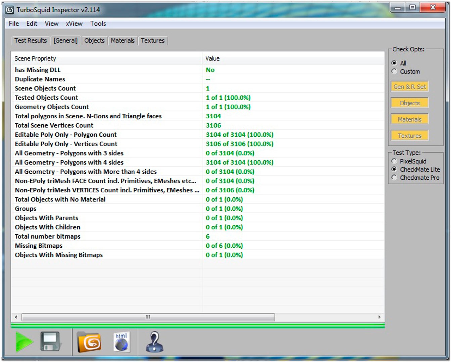Select 'Non-EPoly triMesh FACE Count' row label
The image size is (451, 362).
click(x=105, y=181)
